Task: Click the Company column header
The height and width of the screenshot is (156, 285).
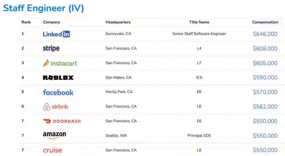Action: tap(51, 22)
